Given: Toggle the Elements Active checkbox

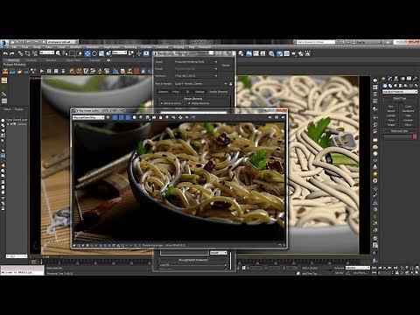Looking at the screenshot, I should [162, 103].
